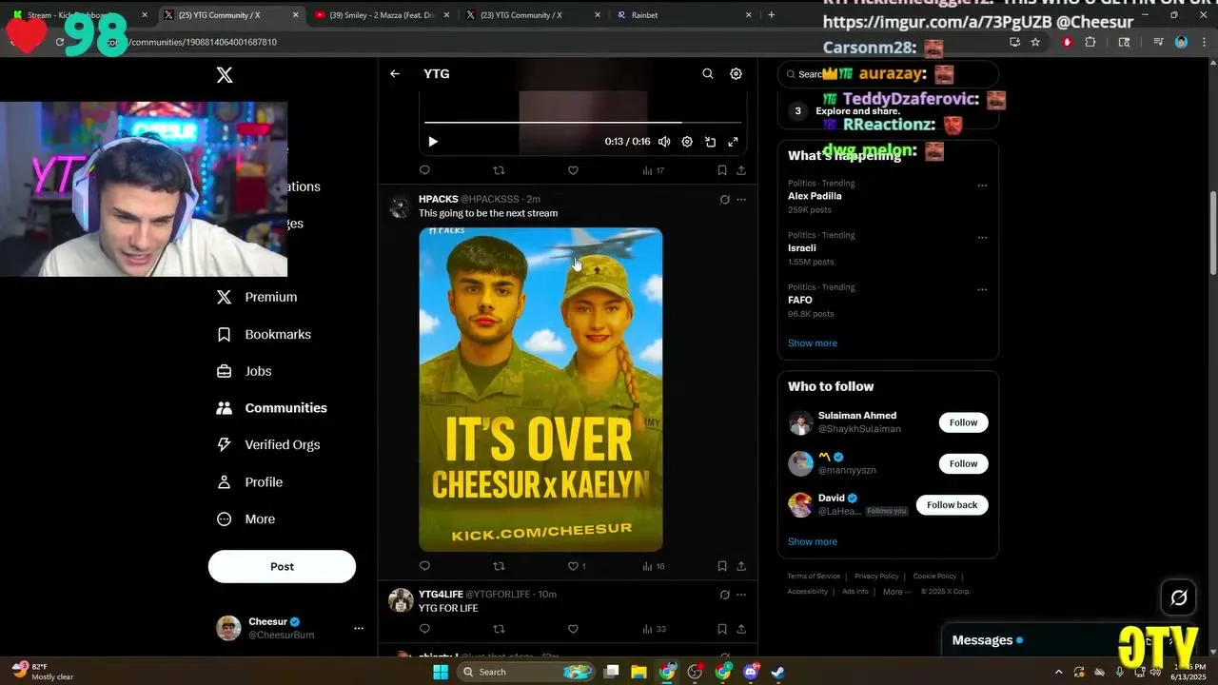Open the Windows Start menu
Image resolution: width=1218 pixels, height=685 pixels.
441,672
